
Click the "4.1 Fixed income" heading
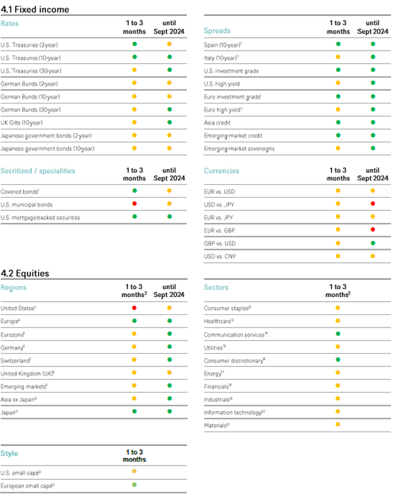click(35, 10)
